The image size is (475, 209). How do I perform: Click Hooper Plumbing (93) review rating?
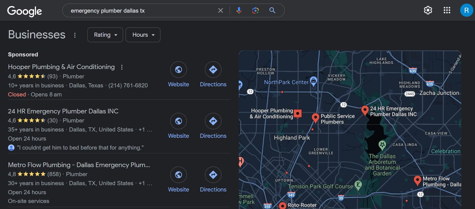[x=52, y=76]
